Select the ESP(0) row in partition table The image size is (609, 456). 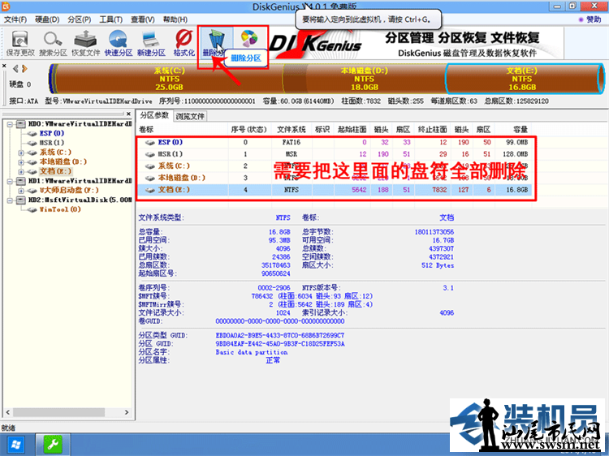(x=335, y=143)
